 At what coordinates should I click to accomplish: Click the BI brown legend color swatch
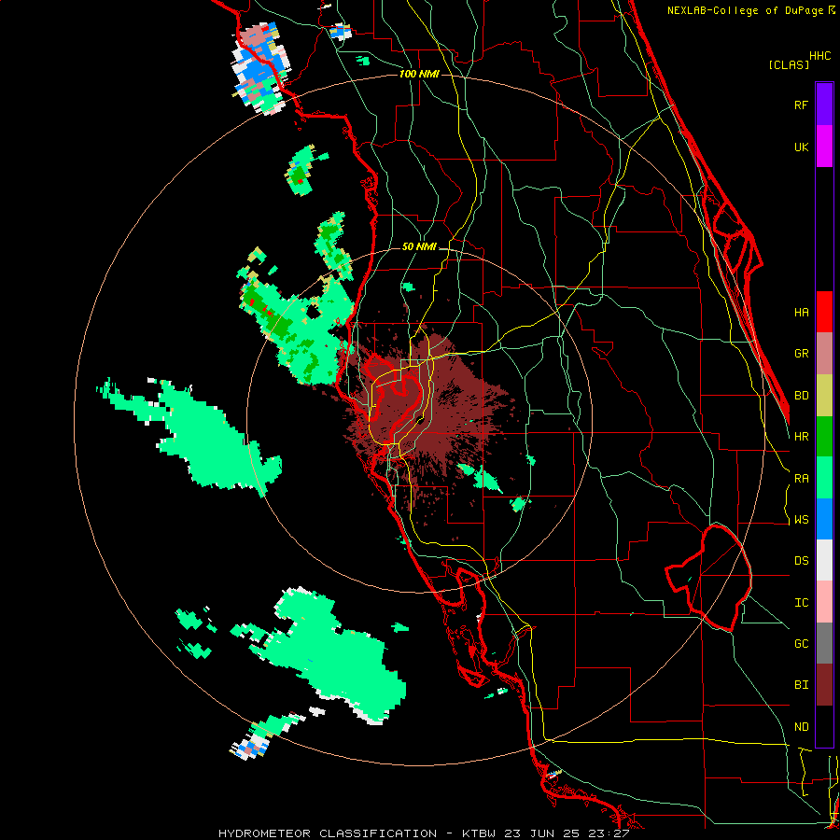click(824, 685)
